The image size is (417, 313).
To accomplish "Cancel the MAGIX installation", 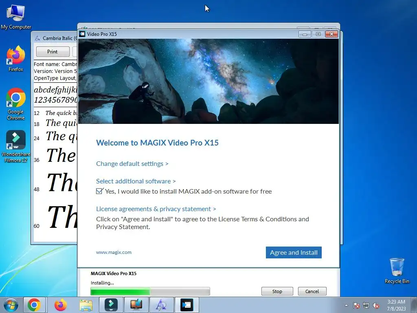I will 312,291.
